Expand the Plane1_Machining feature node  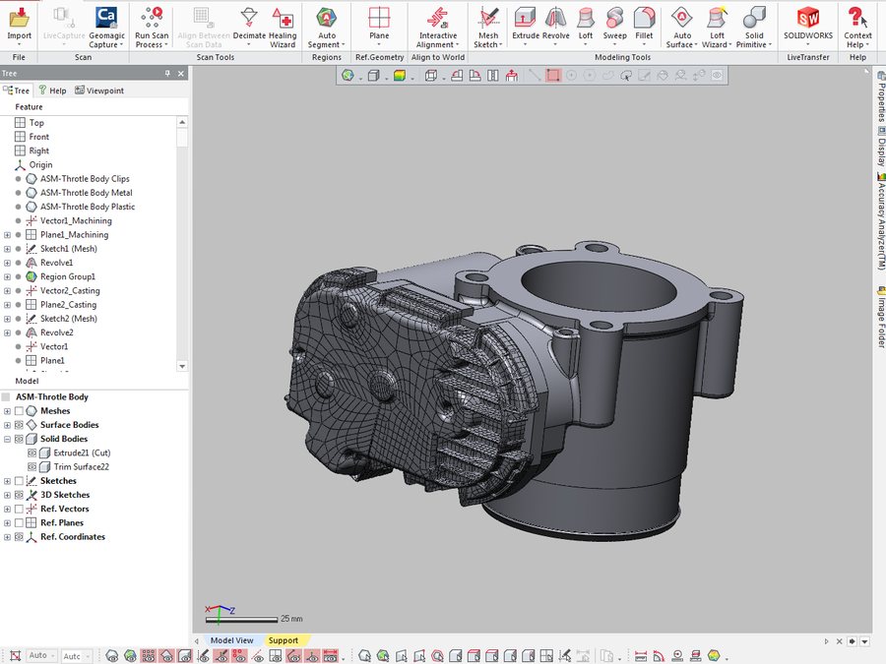pos(7,235)
